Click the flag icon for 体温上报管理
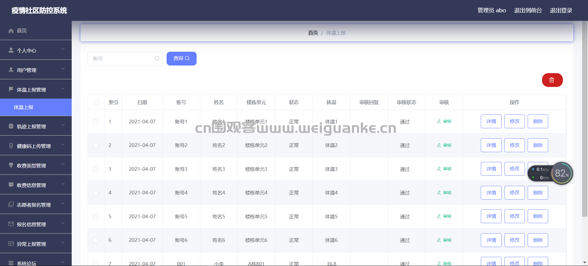This screenshot has height=266, width=588. [x=11, y=89]
